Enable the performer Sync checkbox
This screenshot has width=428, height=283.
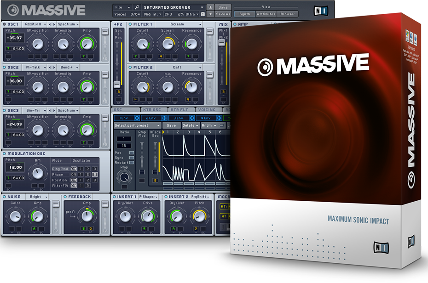[x=132, y=158]
